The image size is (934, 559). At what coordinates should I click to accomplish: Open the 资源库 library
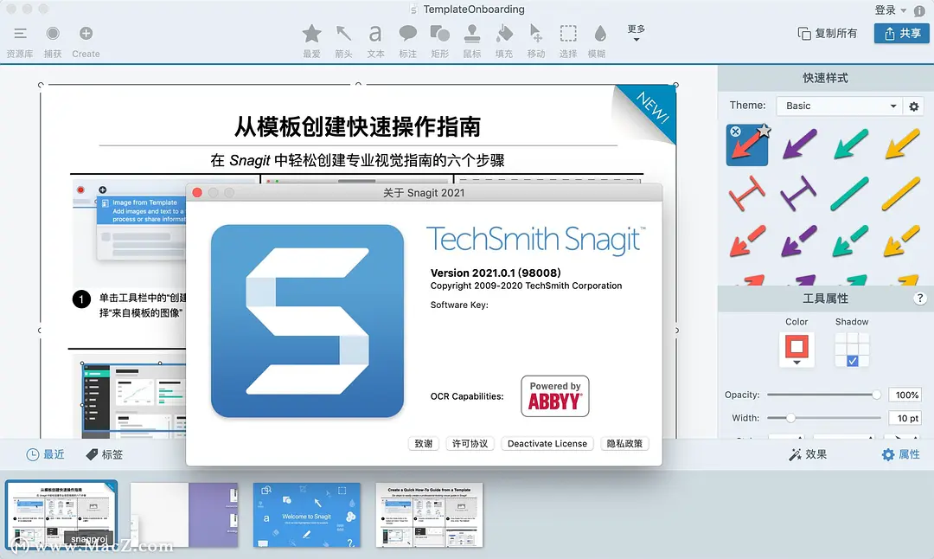coord(20,42)
